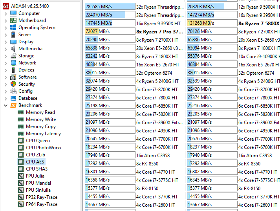Select the Database tree label
Screen dimensions: 280x211
pos(28,98)
